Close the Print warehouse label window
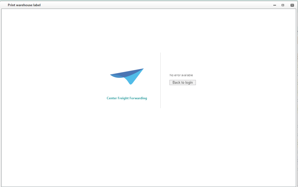298x187 pixels. click(x=292, y=5)
